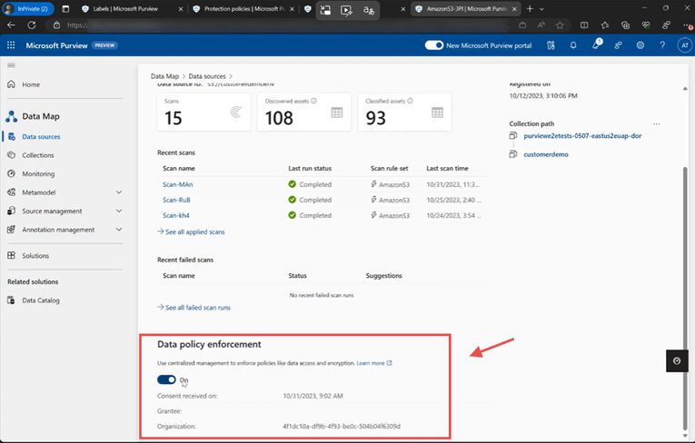Open the settings gear in Purview header
Screen dimensions: 695x443
click(x=640, y=44)
